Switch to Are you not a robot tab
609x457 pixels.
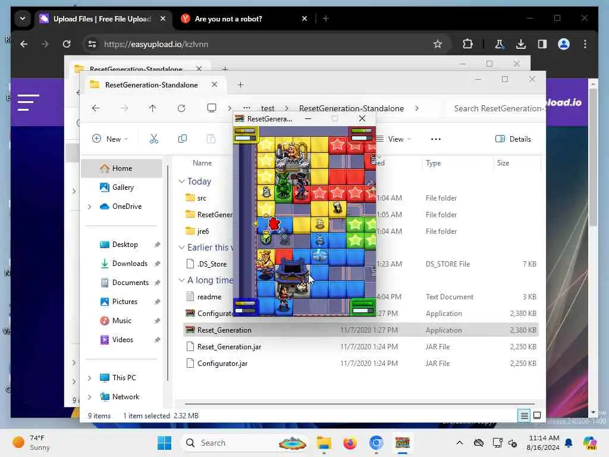[x=244, y=18]
